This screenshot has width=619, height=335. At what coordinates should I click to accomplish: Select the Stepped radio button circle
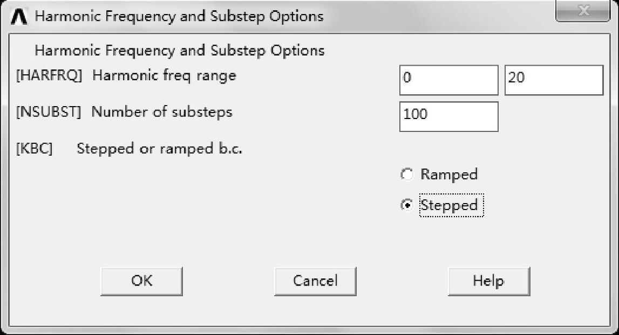[x=407, y=205]
